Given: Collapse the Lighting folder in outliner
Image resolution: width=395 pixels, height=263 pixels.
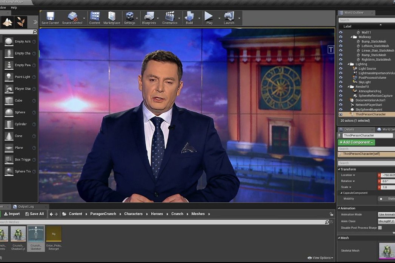Looking at the screenshot, I should (x=348, y=64).
